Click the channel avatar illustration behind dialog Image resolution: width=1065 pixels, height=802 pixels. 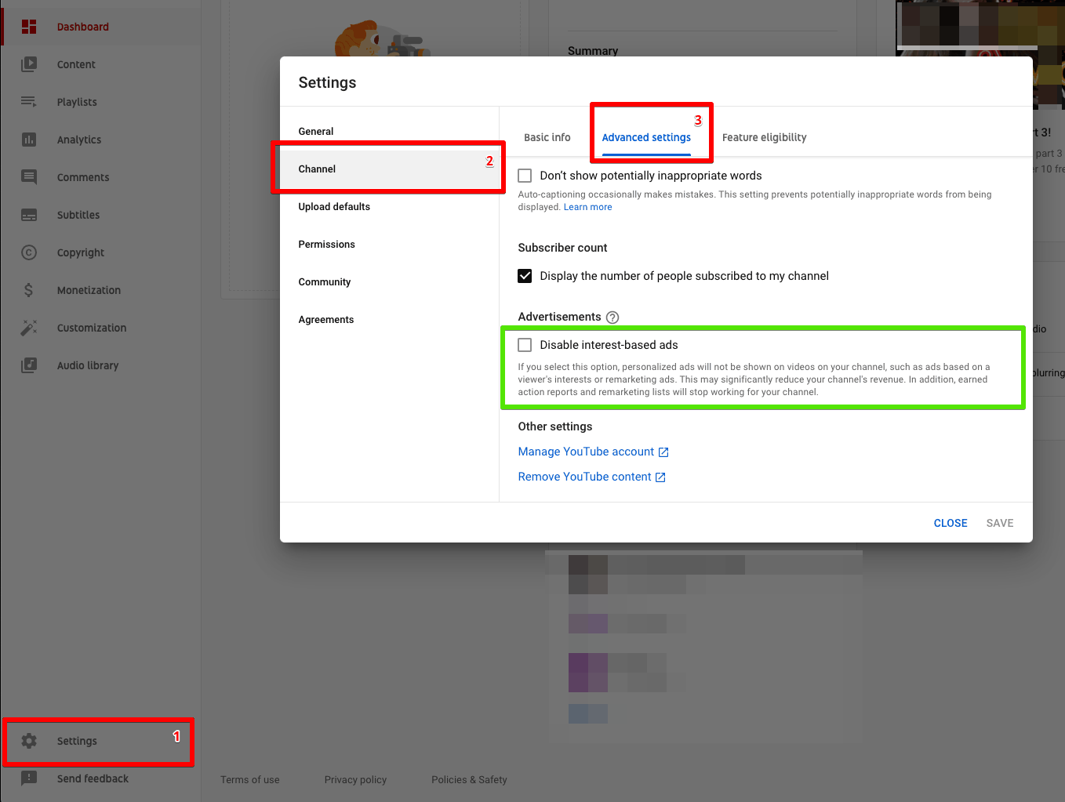[x=382, y=39]
